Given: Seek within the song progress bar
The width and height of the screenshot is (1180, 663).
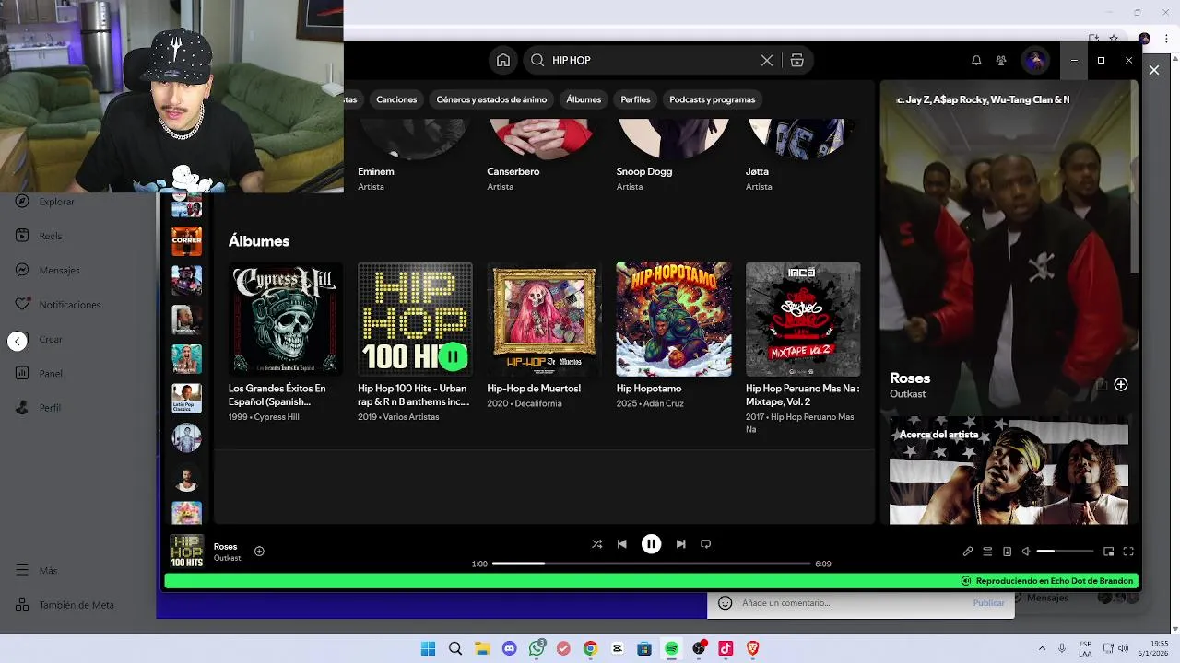Looking at the screenshot, I should (x=651, y=564).
